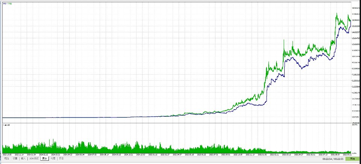Click the 2024.01.04 date axis label
This screenshot has width=361, height=164.
click(32, 155)
